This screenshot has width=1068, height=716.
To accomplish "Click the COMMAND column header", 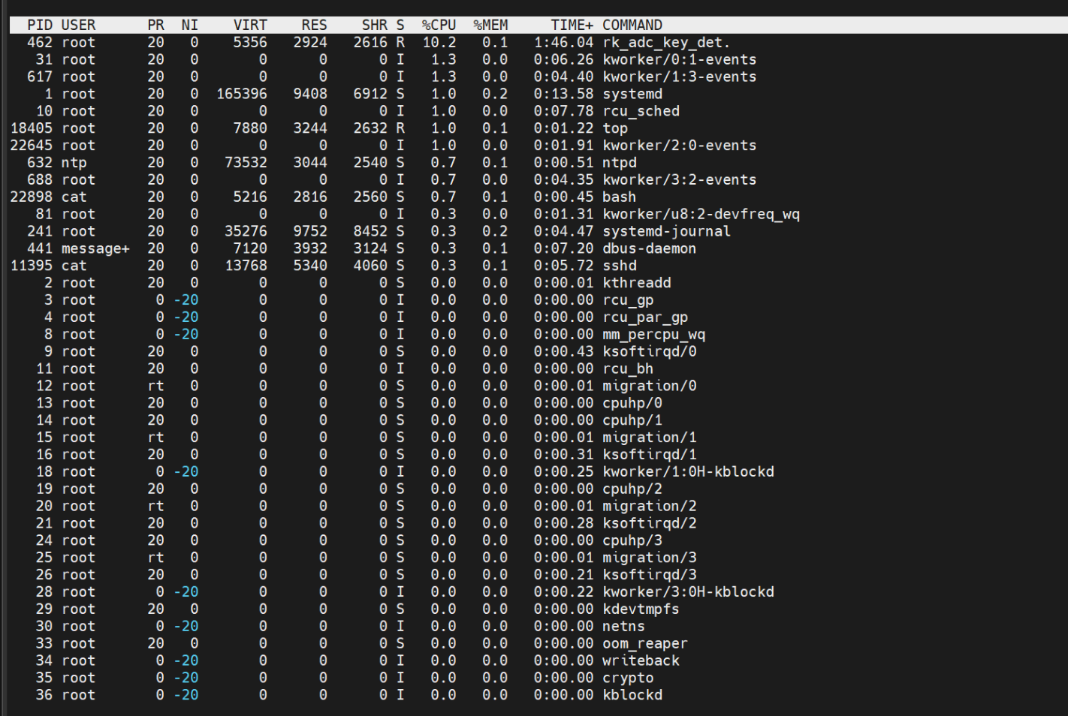I will 632,25.
